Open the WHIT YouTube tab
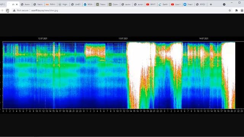Screen dimensions: 244x137 click(x=151, y=5)
